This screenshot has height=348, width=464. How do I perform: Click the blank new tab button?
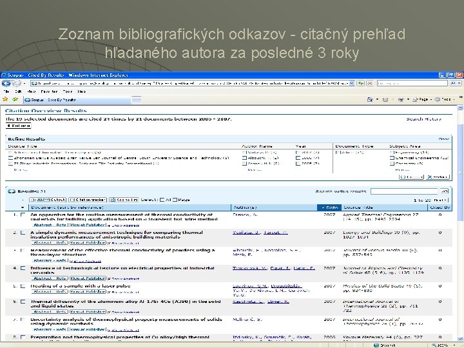pyautogui.click(x=137, y=100)
